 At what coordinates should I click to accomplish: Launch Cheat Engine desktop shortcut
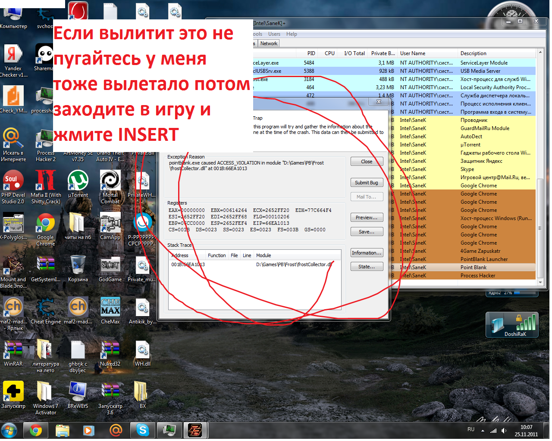click(46, 311)
